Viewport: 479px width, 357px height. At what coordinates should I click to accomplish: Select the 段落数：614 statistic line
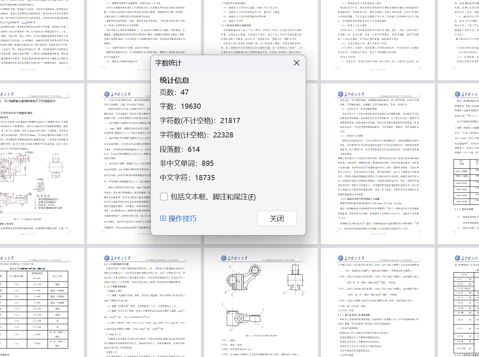[x=180, y=149]
